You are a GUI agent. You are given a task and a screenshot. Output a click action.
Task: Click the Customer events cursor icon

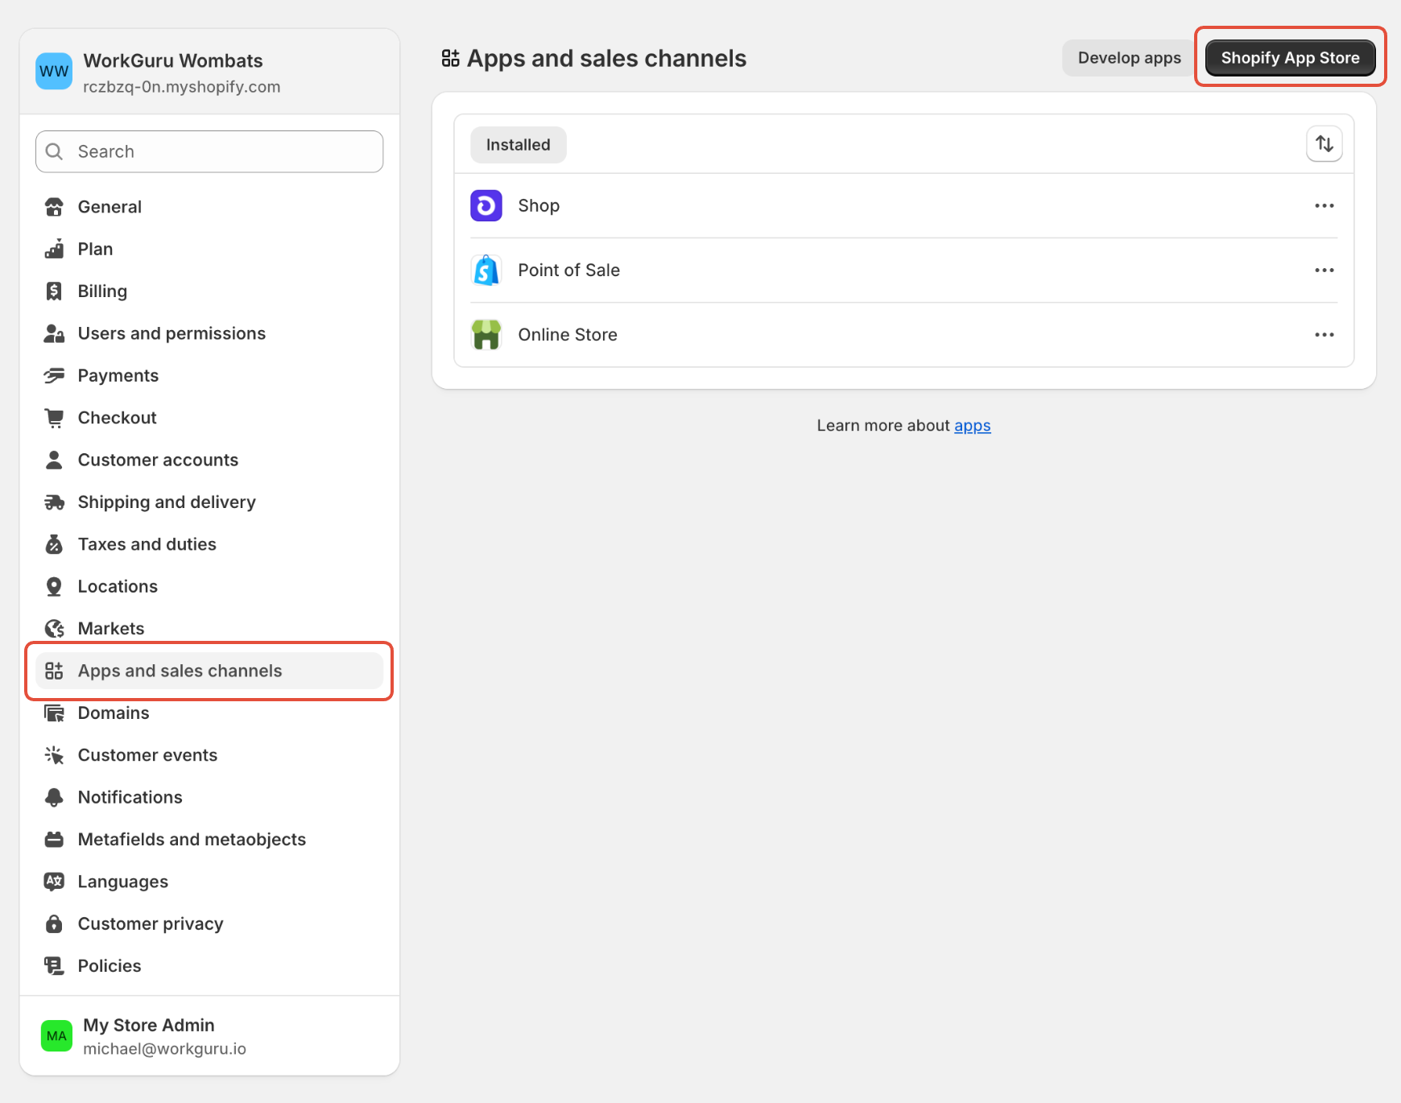pos(54,755)
